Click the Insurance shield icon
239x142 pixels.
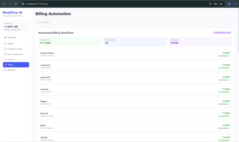point(5,59)
